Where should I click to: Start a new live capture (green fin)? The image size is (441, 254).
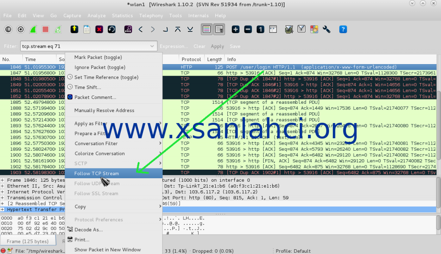[x=33, y=29]
